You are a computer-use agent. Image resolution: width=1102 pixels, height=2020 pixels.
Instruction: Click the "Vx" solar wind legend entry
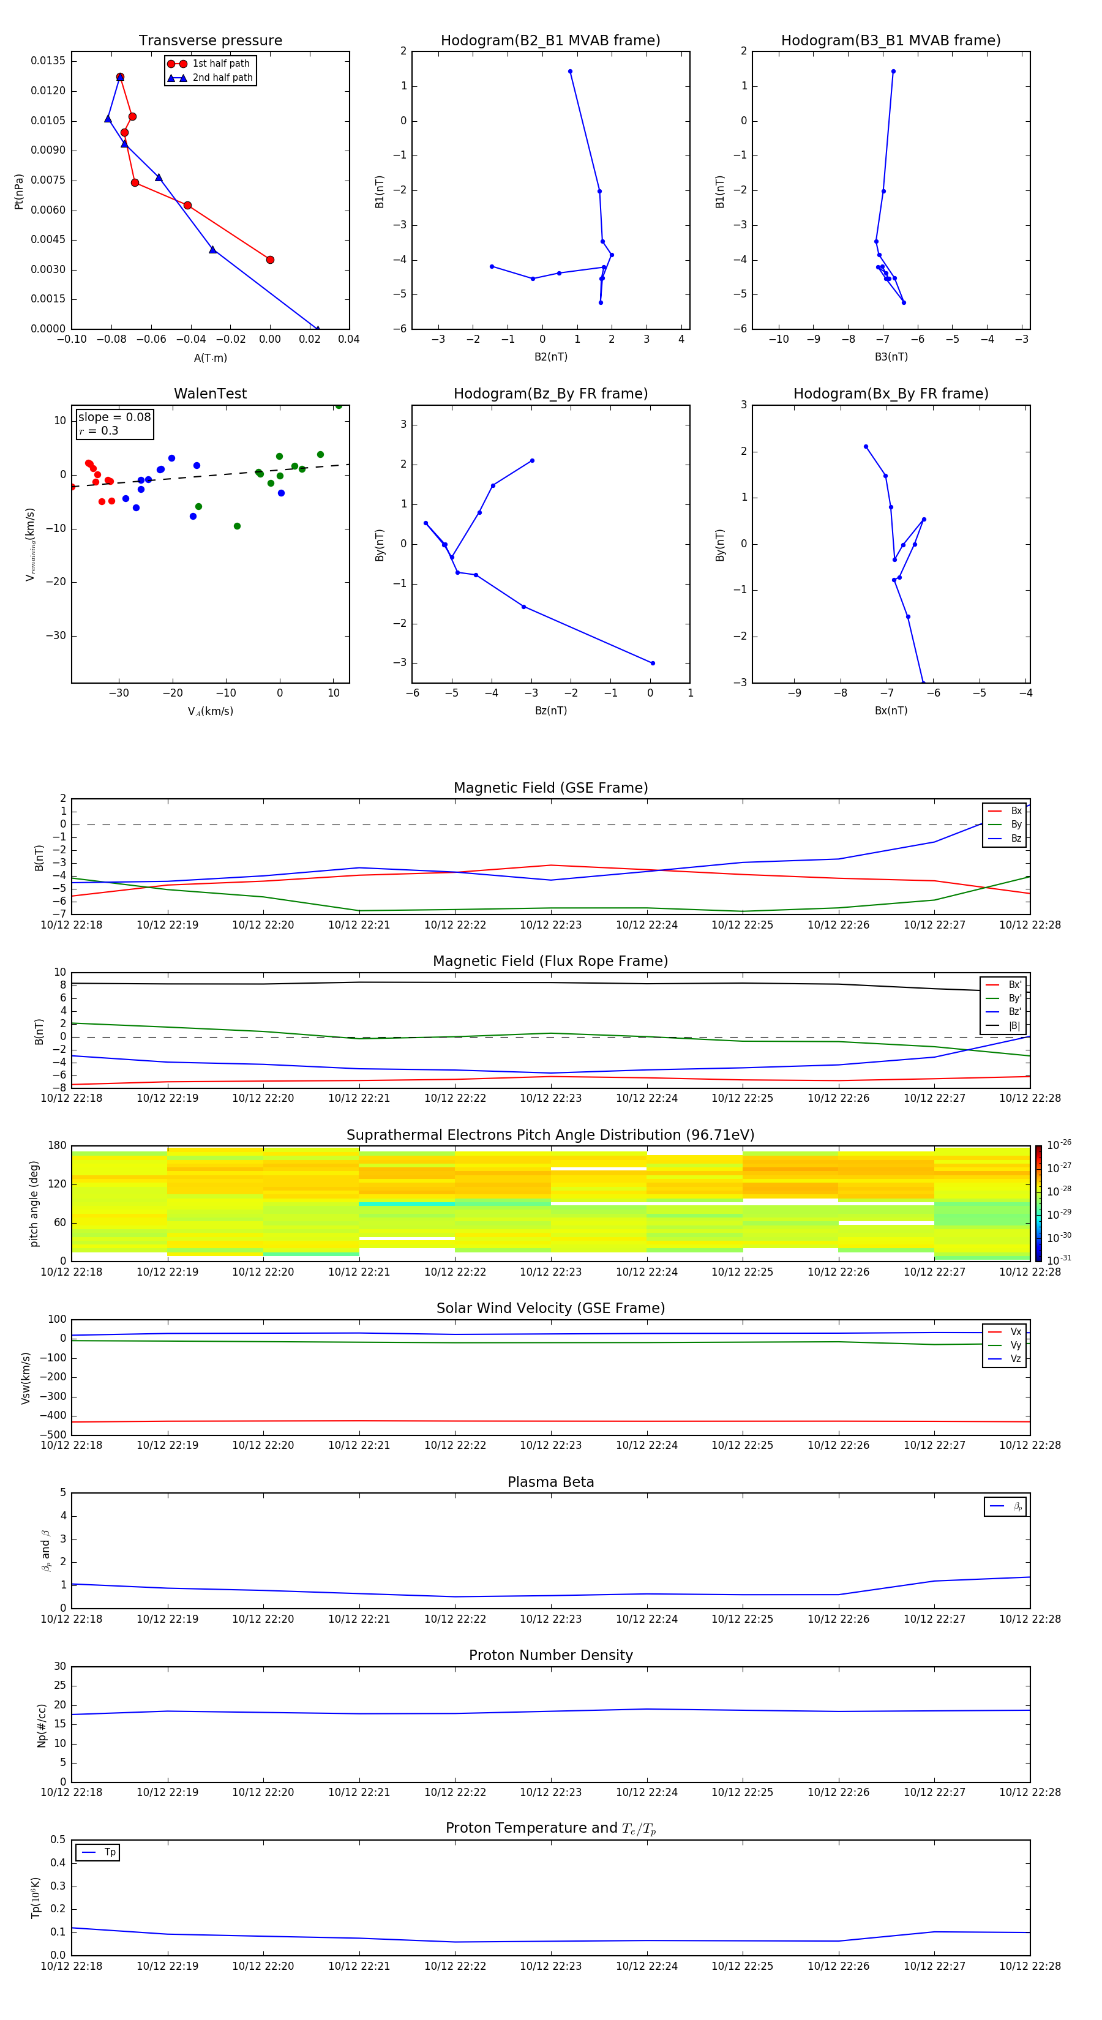click(1005, 1331)
